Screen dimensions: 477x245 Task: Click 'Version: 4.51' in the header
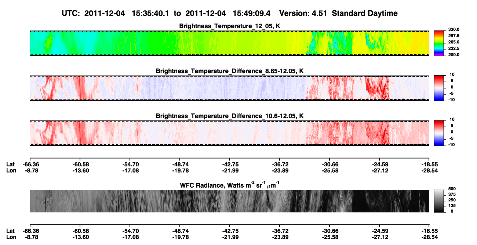[302, 13]
